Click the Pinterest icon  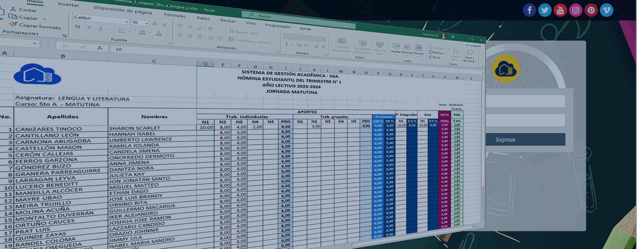pyautogui.click(x=591, y=10)
